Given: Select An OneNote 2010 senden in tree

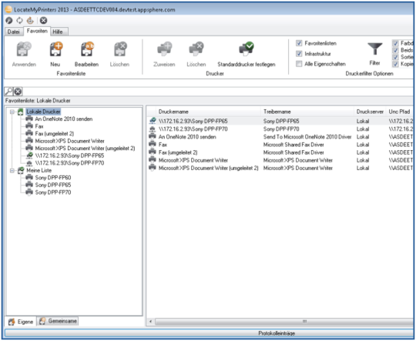Looking at the screenshot, I should pos(64,119).
